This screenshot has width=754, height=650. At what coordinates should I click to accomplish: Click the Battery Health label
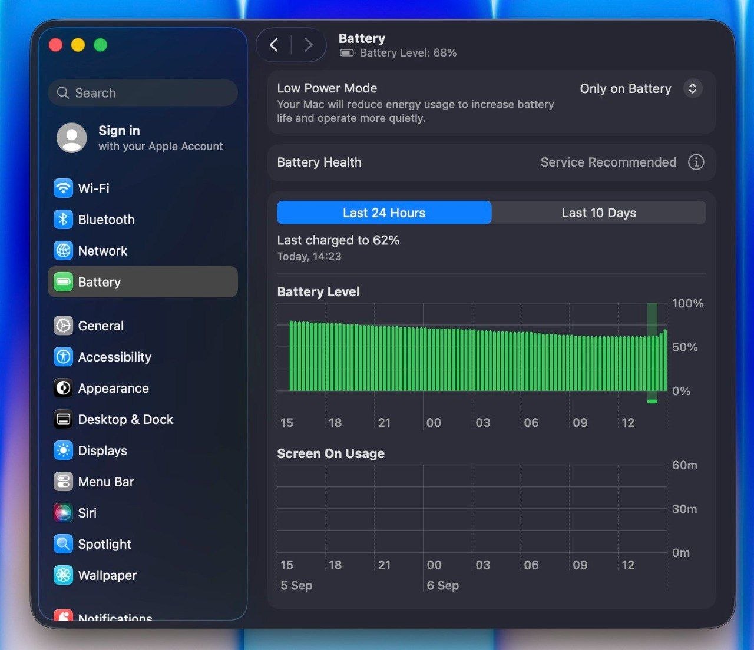click(x=319, y=162)
